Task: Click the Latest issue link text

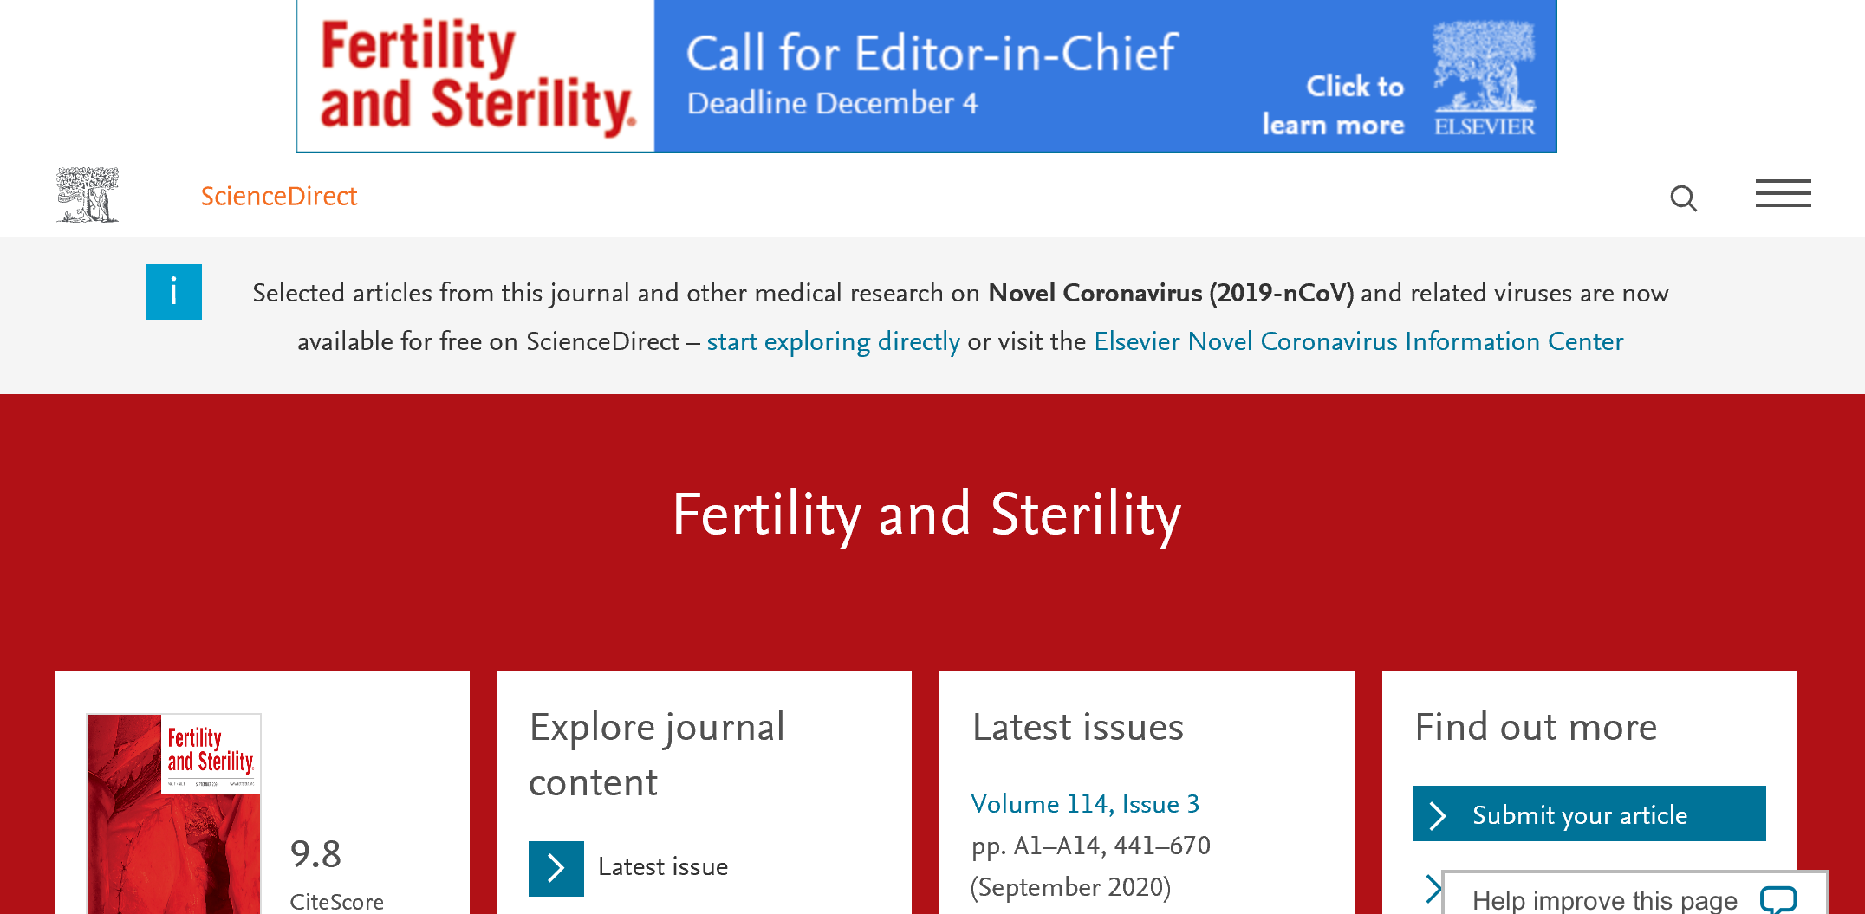Action: [663, 867]
